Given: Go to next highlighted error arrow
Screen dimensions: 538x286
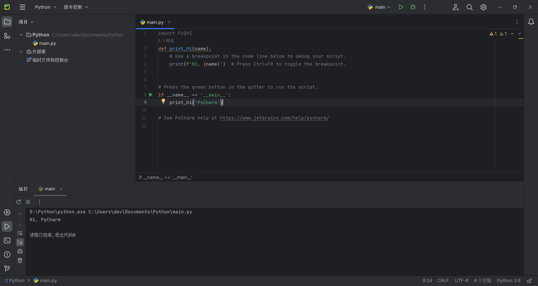Looking at the screenshot, I should [x=520, y=34].
